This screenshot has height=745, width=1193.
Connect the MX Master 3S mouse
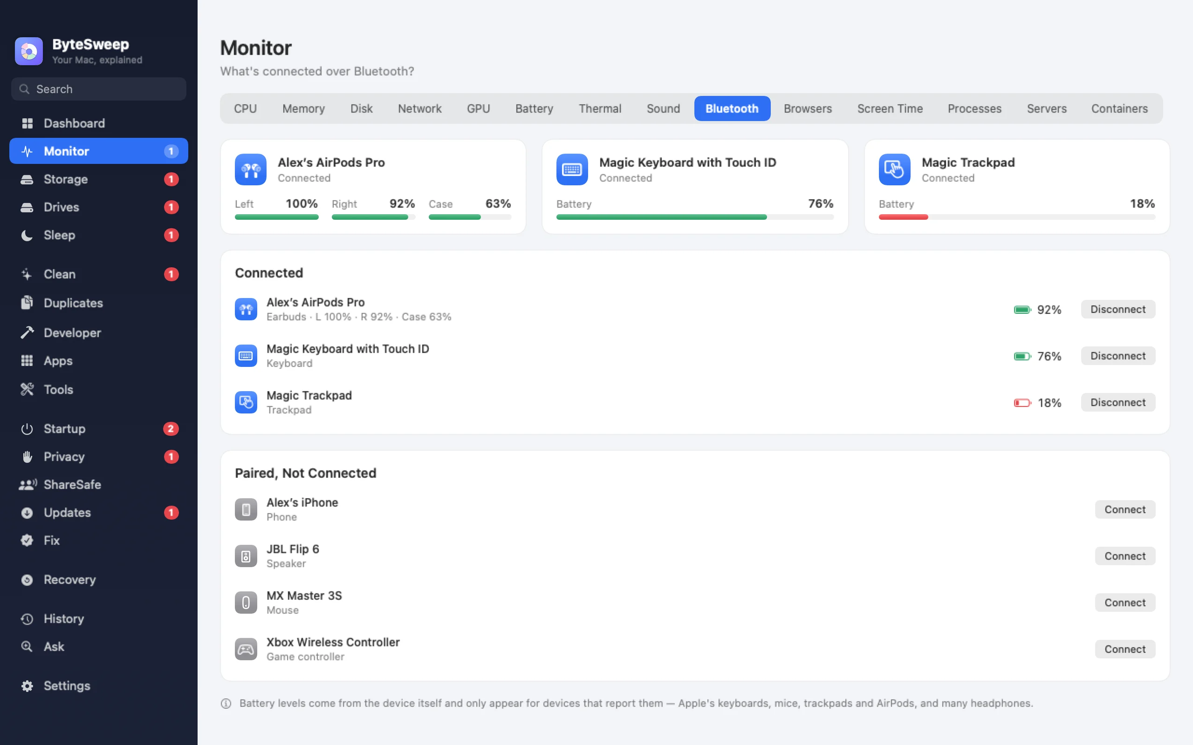1124,603
